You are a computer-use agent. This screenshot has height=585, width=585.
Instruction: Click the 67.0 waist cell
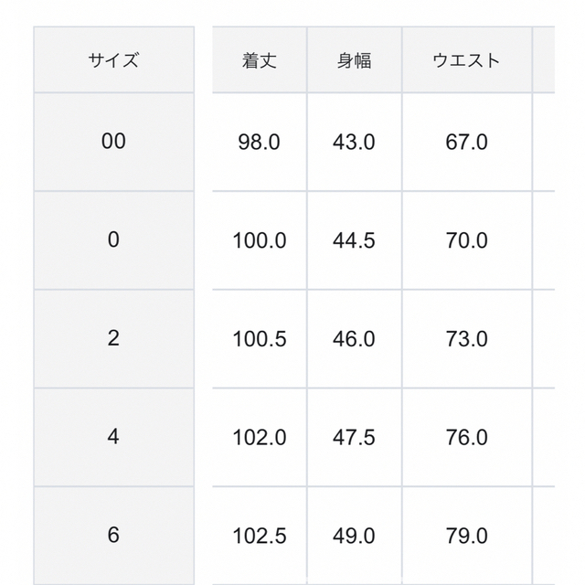coord(467,143)
